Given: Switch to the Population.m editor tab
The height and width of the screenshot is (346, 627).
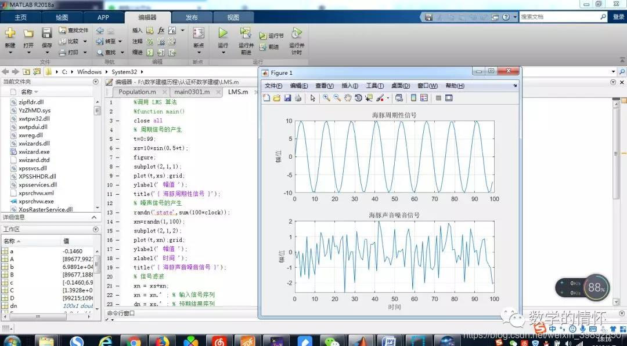Looking at the screenshot, I should click(137, 92).
